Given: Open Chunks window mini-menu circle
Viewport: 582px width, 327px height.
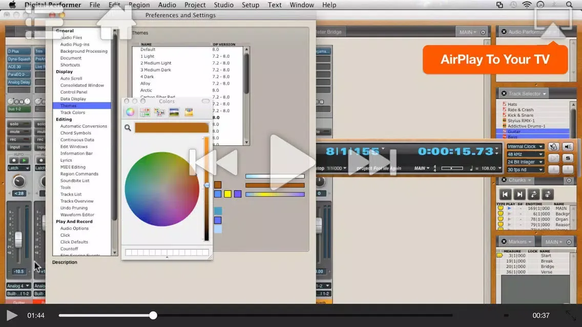Looking at the screenshot, I should point(569,181).
